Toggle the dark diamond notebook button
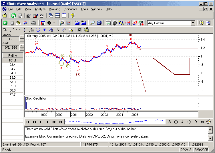This screenshot has height=153, width=215. (x=115, y=23)
